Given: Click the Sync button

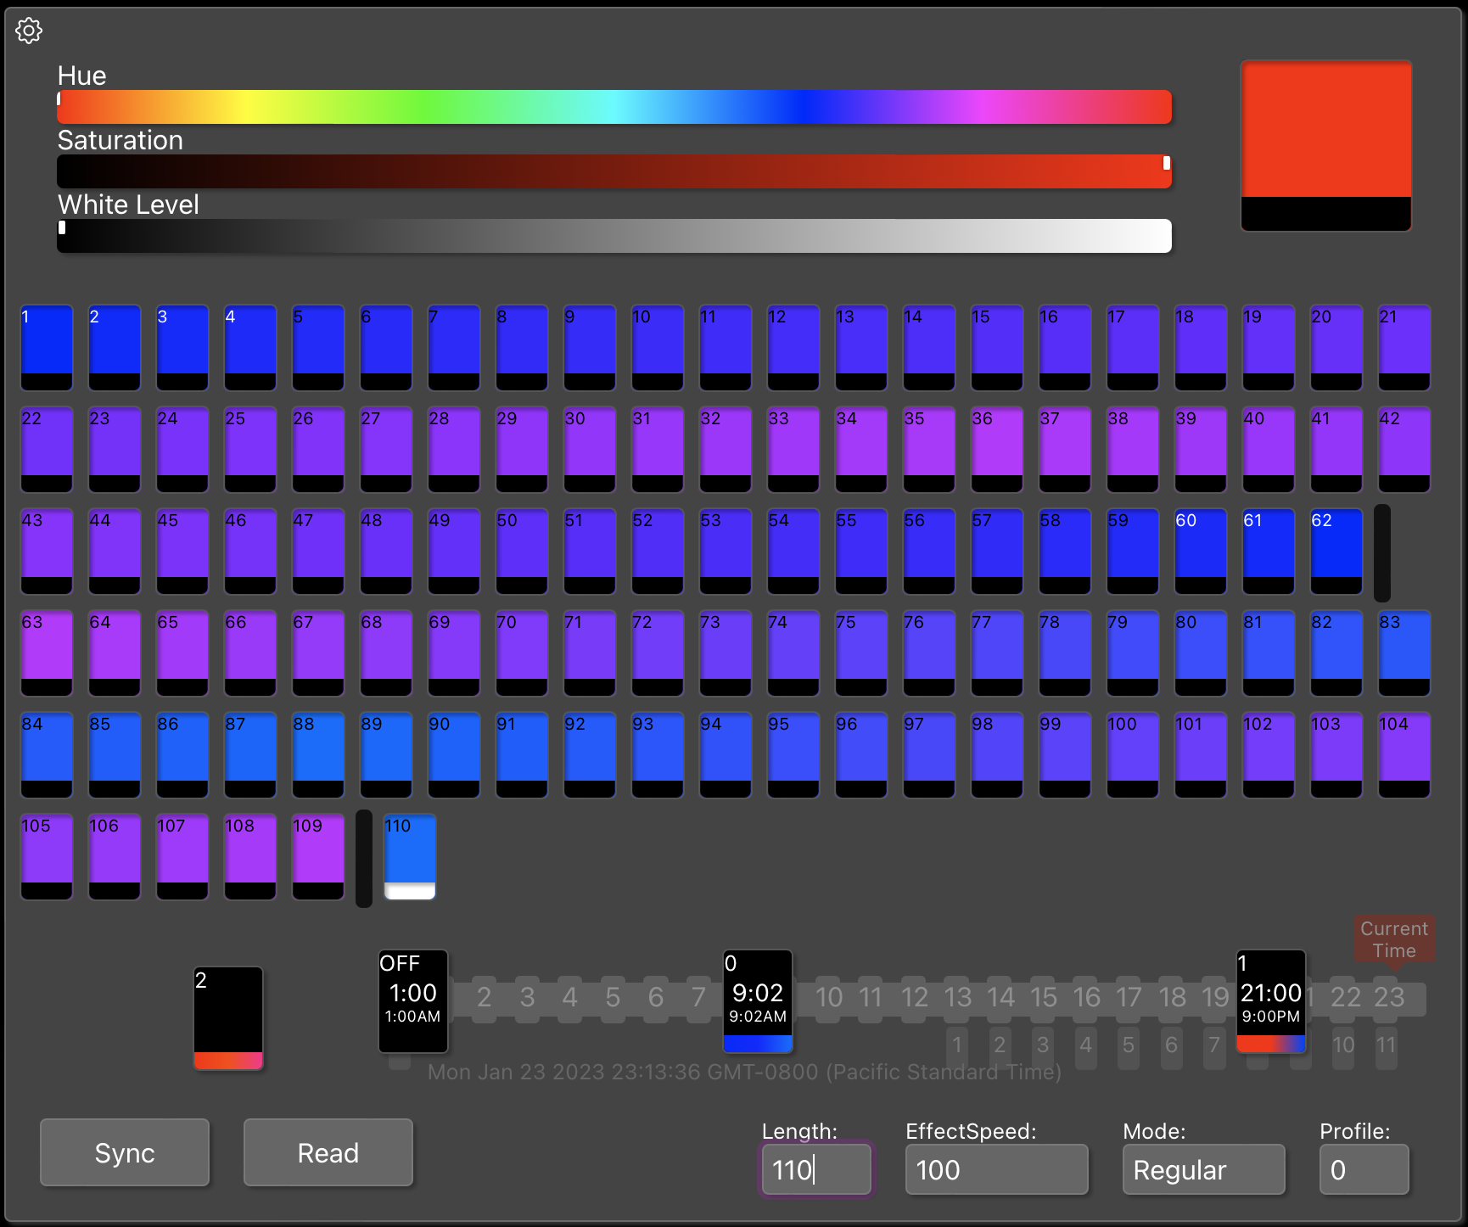Looking at the screenshot, I should click(125, 1152).
